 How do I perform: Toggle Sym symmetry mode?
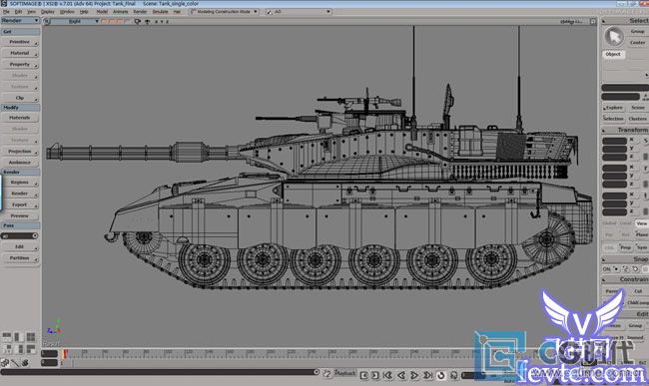tap(642, 247)
